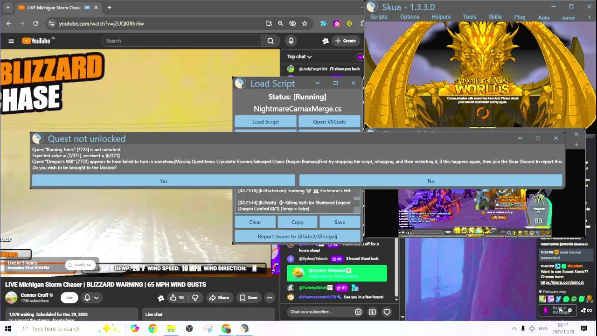Click the blue translate extension icon

click(323, 23)
